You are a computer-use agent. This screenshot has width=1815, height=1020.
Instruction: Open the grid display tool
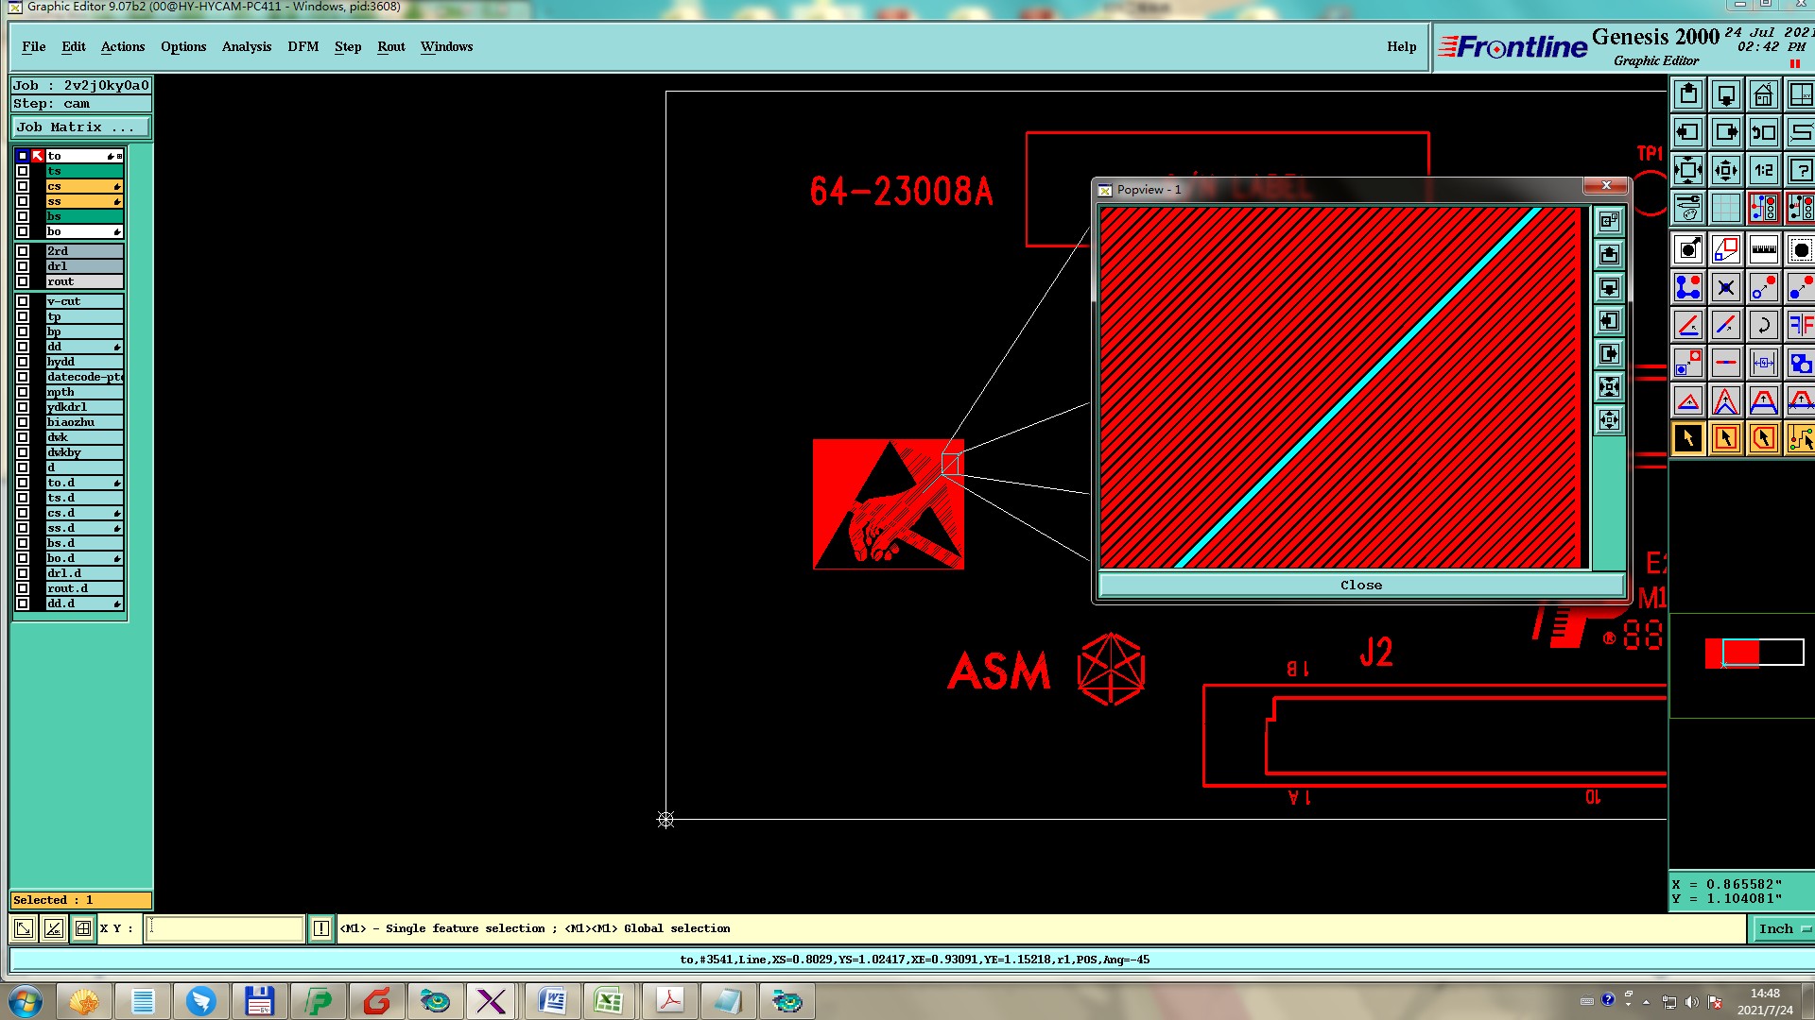1725,208
